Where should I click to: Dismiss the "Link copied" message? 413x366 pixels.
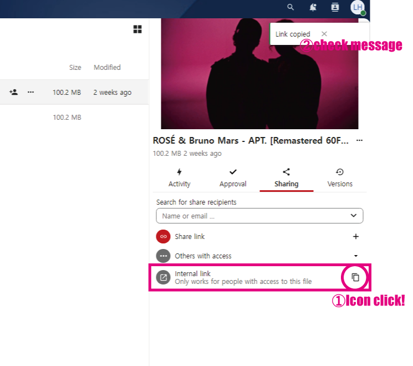(324, 34)
